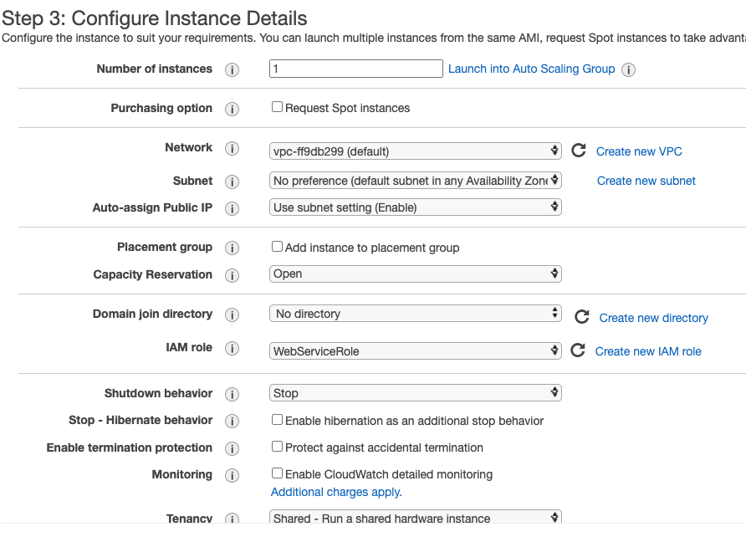Check Add instance to placement group
Viewport: 746px width, 542px height.
click(x=277, y=247)
